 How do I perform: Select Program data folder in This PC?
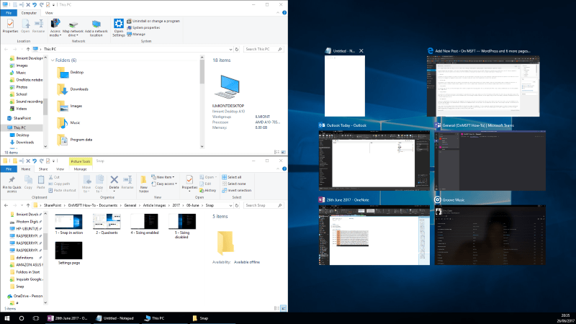point(75,140)
